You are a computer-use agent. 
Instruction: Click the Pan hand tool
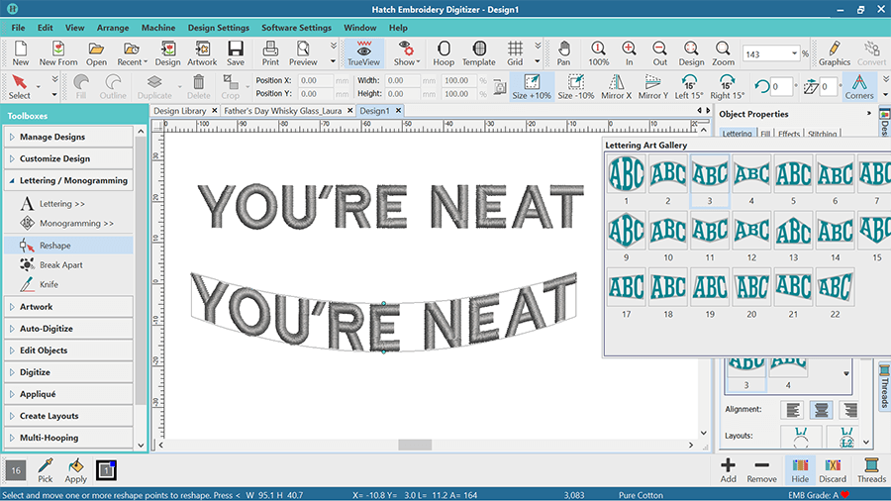click(x=563, y=52)
